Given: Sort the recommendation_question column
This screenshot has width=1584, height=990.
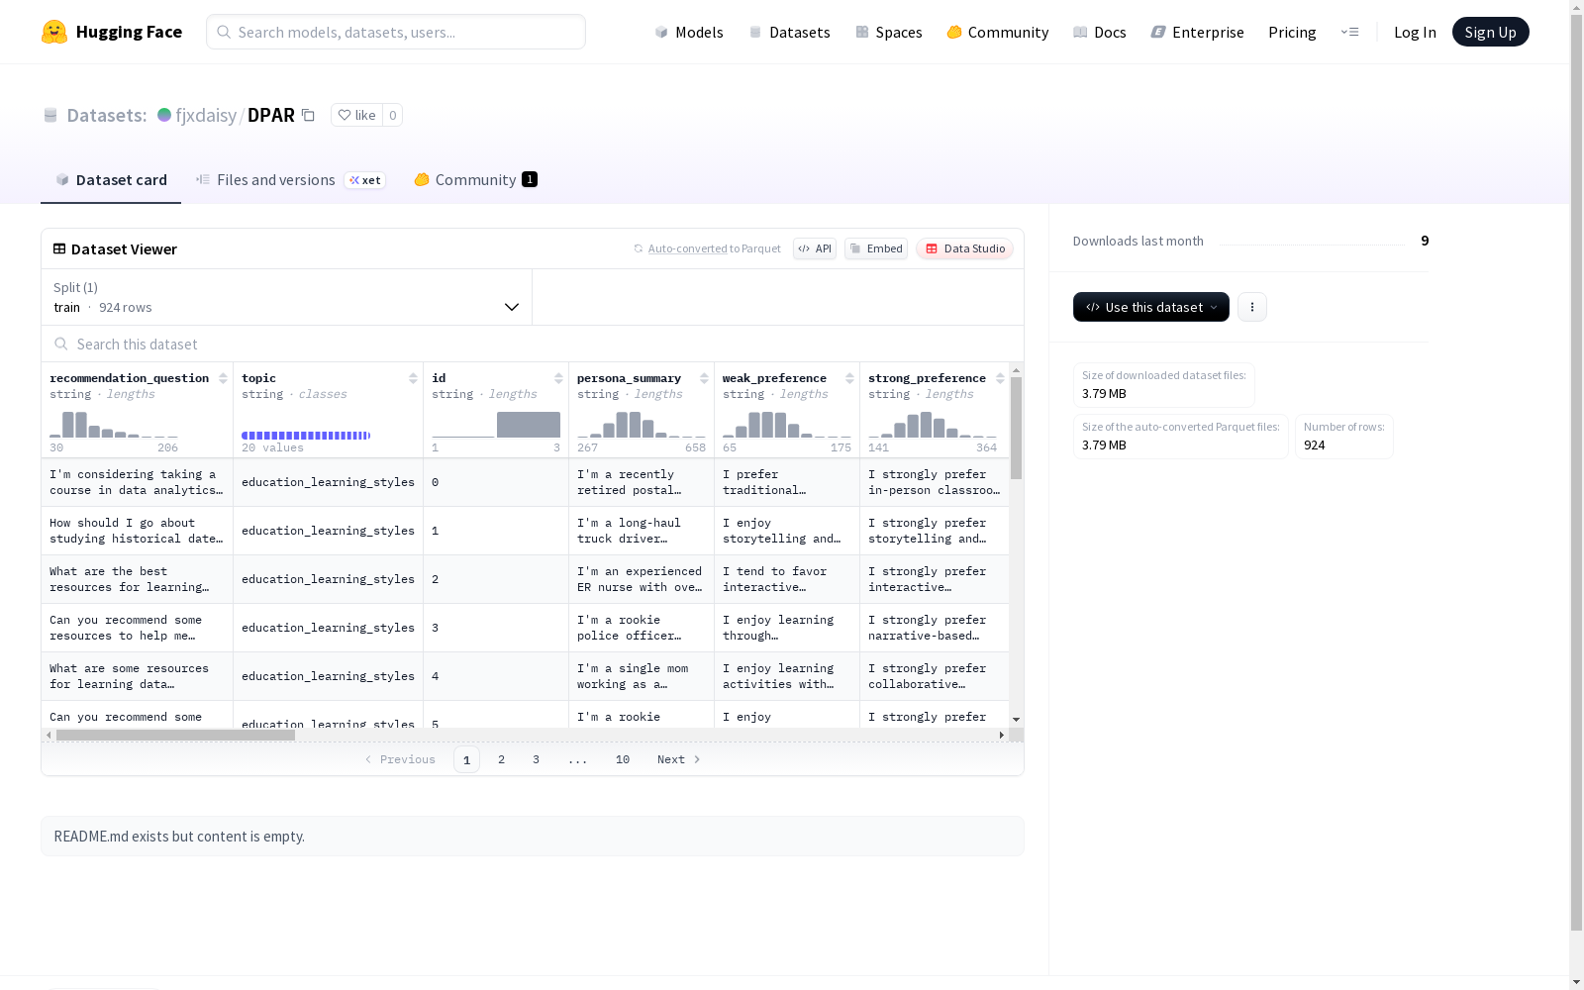Looking at the screenshot, I should point(223,378).
